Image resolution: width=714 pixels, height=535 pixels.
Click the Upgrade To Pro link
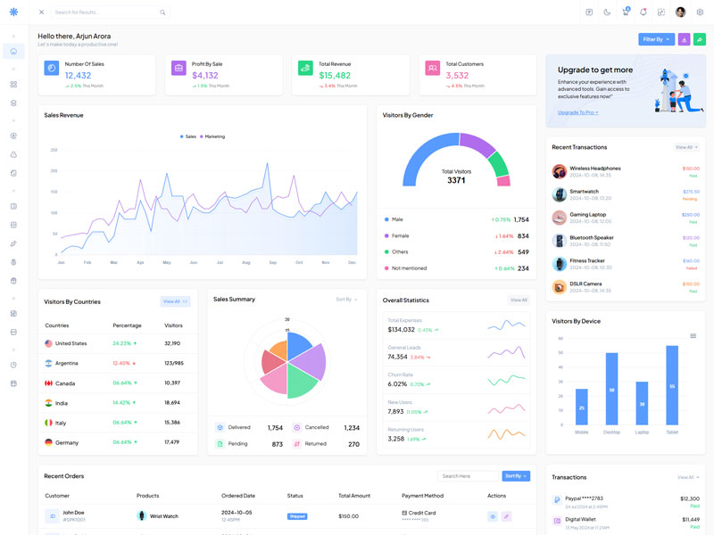pyautogui.click(x=578, y=112)
